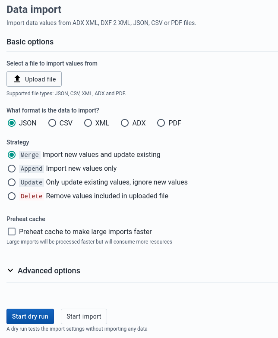
Task: Click the Start import button
Action: (x=84, y=316)
